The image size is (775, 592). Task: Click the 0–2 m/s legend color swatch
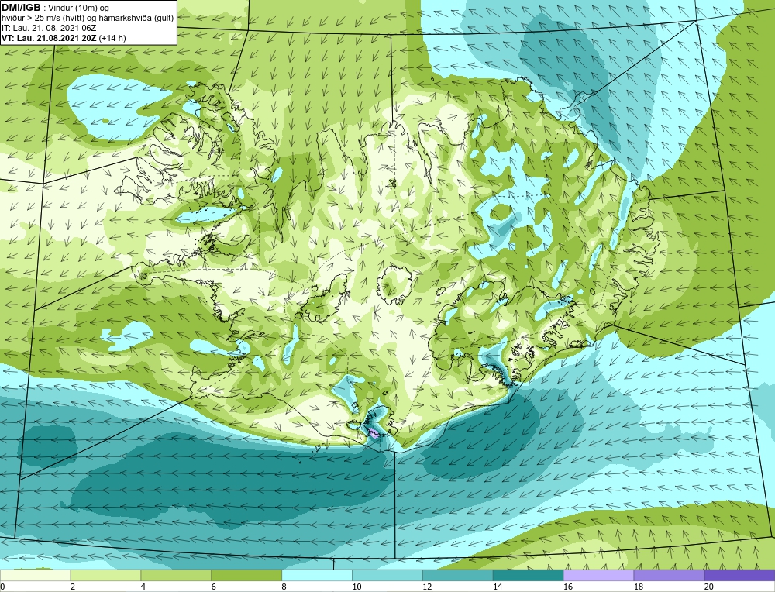(x=35, y=575)
